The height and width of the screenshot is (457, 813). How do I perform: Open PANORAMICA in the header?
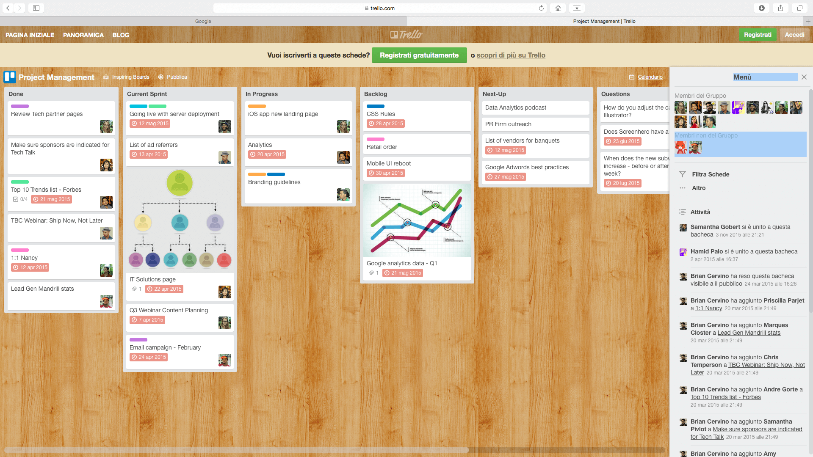tap(83, 35)
